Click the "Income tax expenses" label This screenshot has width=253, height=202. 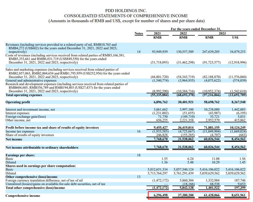pyautogui.click(x=20, y=132)
